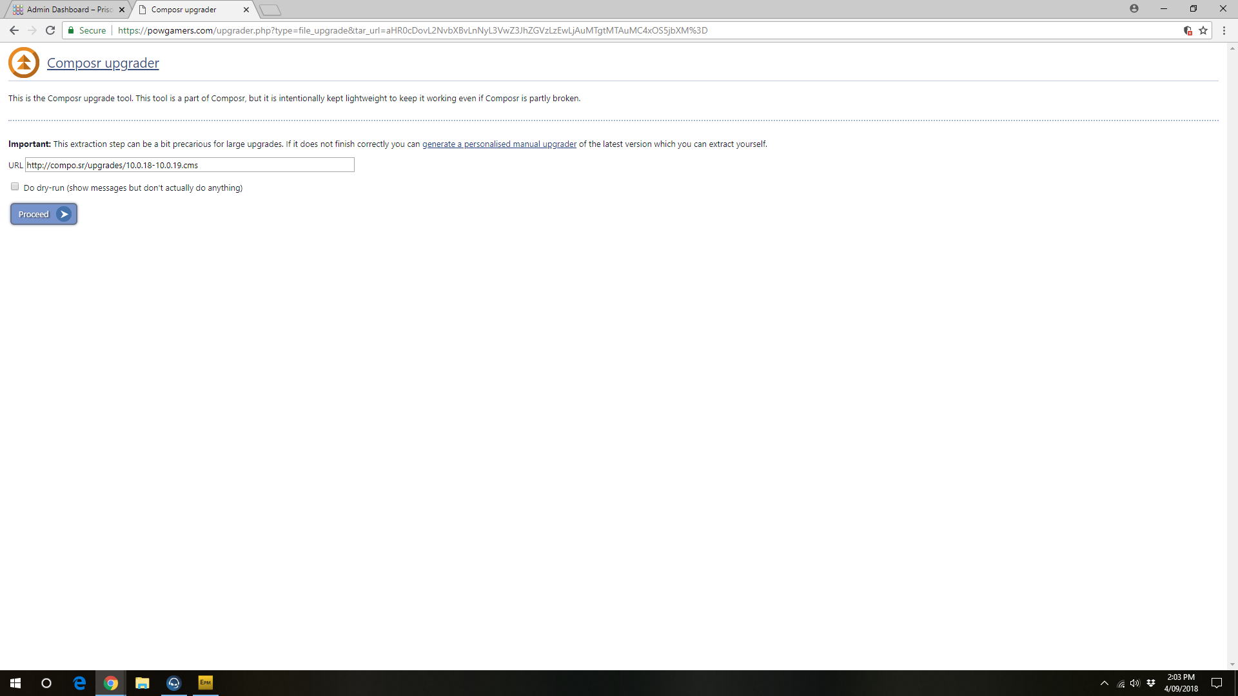Show hidden system tray icons chevron
This screenshot has height=696, width=1238.
coord(1104,683)
